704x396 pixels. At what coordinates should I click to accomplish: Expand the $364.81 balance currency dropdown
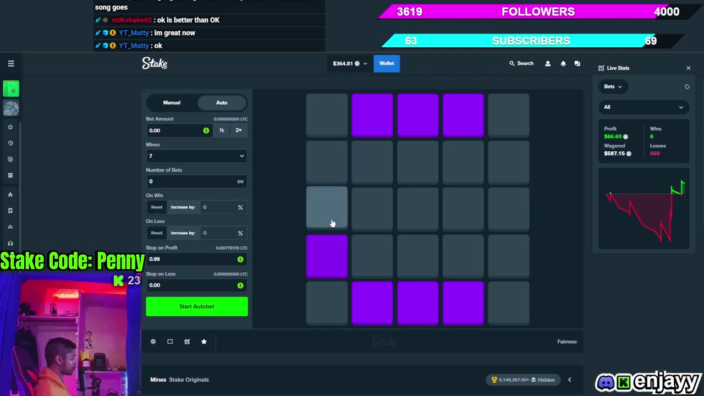[x=350, y=64]
